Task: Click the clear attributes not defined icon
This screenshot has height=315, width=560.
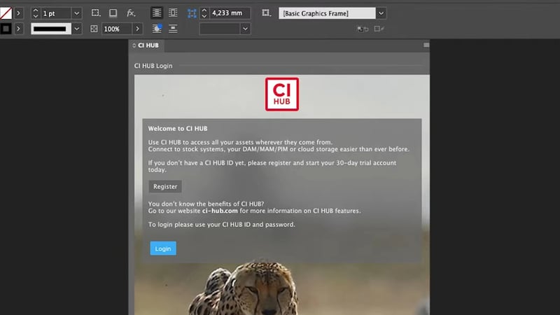Action: pos(379,29)
